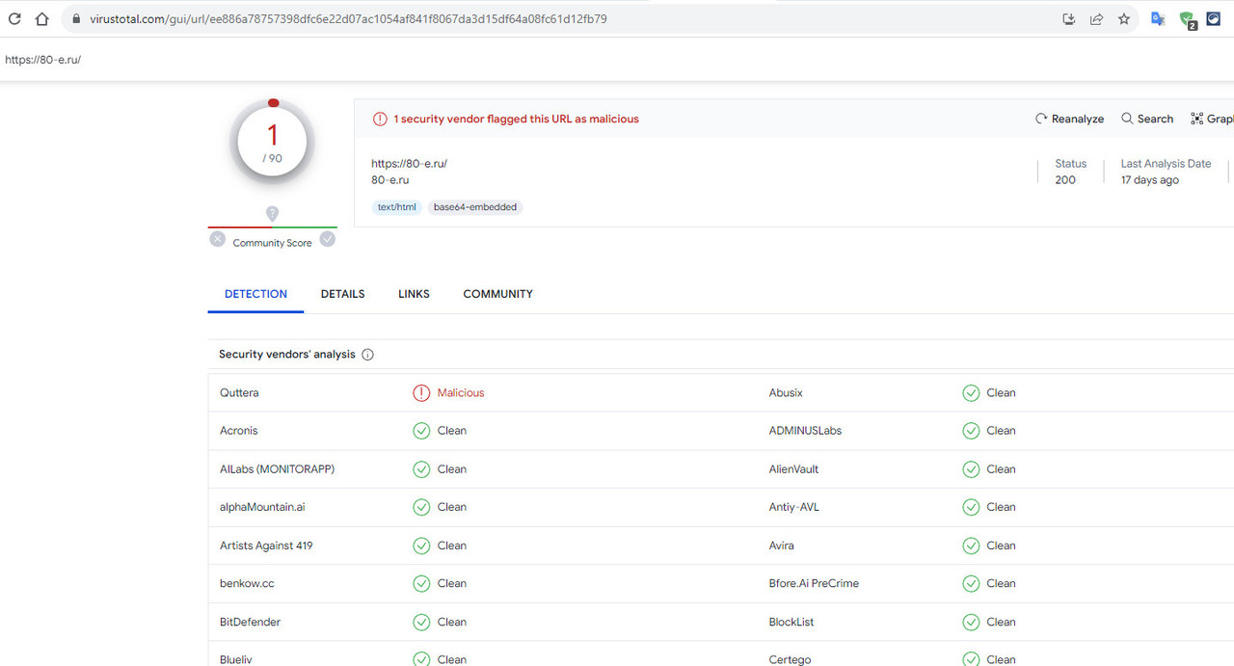Image resolution: width=1234 pixels, height=666 pixels.
Task: Click the Abusix vendor name
Action: [786, 393]
